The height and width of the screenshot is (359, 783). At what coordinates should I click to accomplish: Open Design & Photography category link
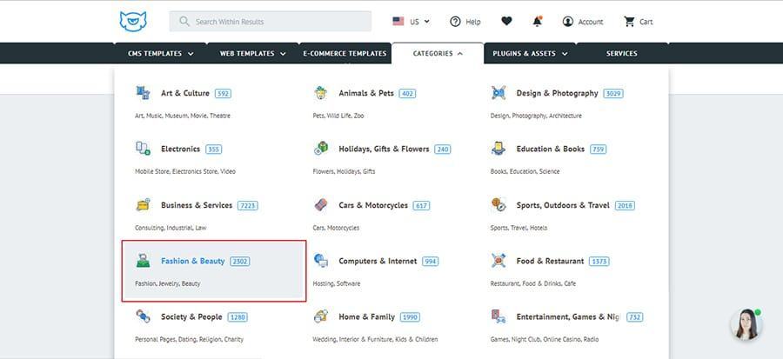click(557, 93)
